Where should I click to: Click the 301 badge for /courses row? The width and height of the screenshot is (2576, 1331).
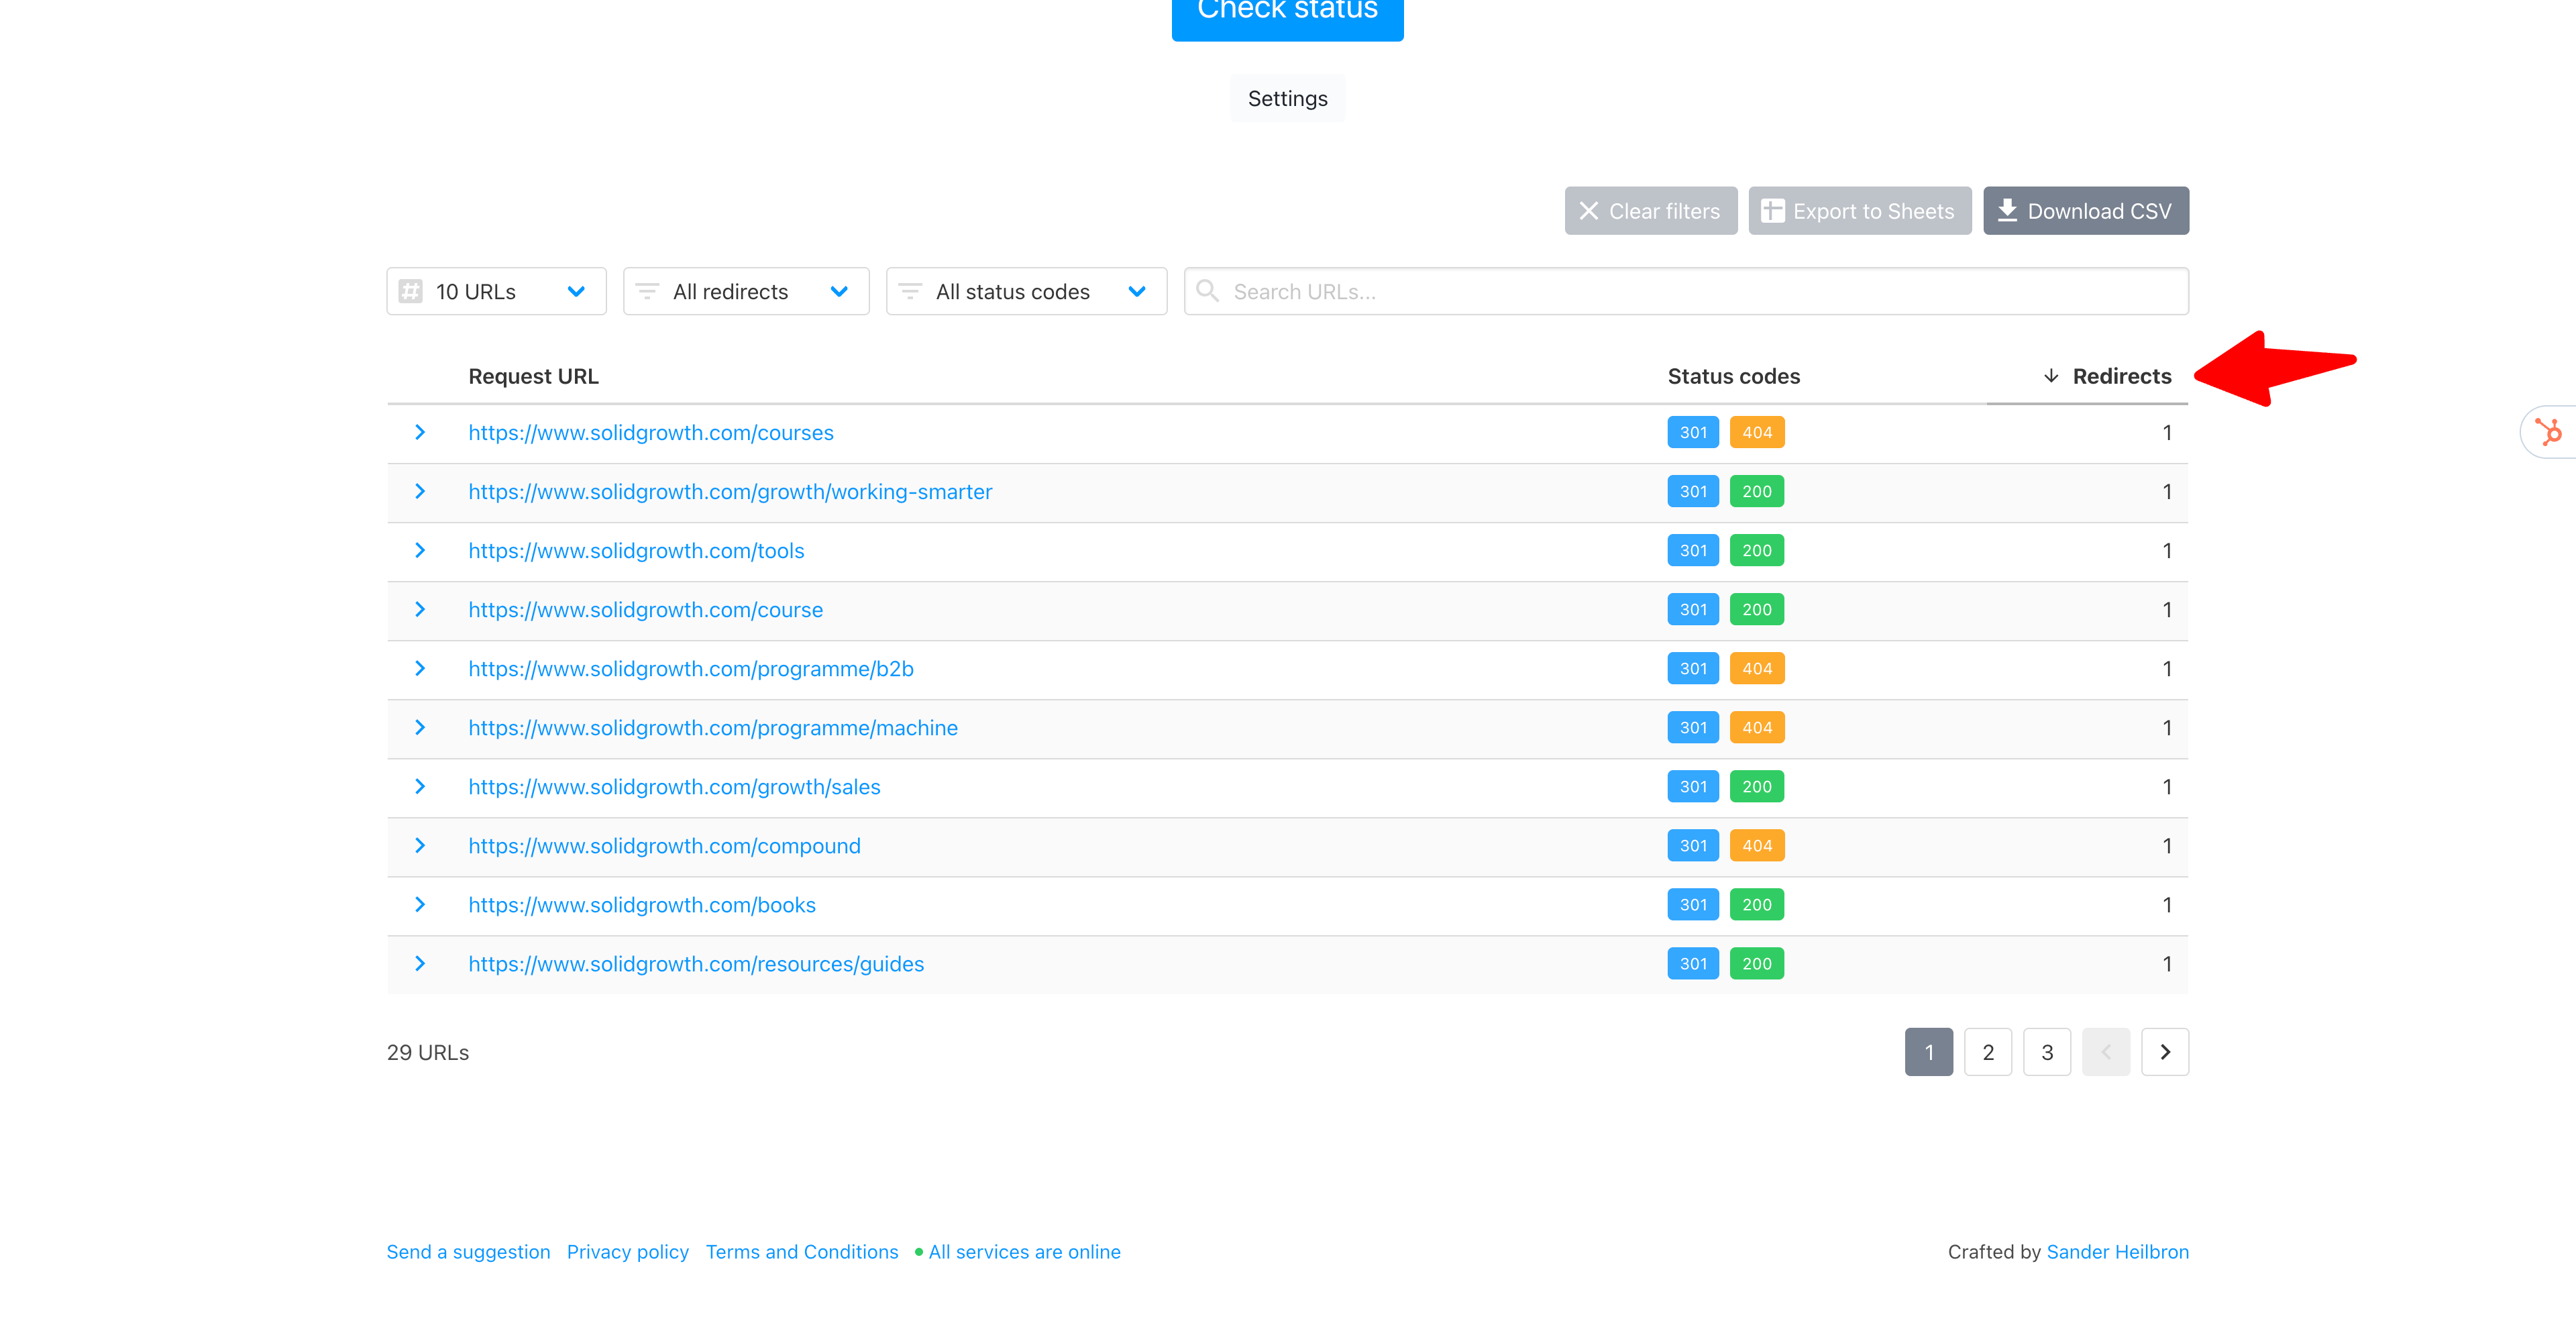[1692, 433]
